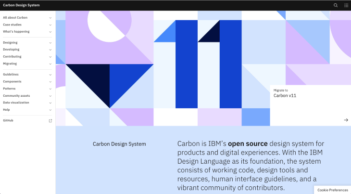The height and width of the screenshot is (194, 351).
Task: Expand the Guidelines chevron
Action: coord(50,75)
